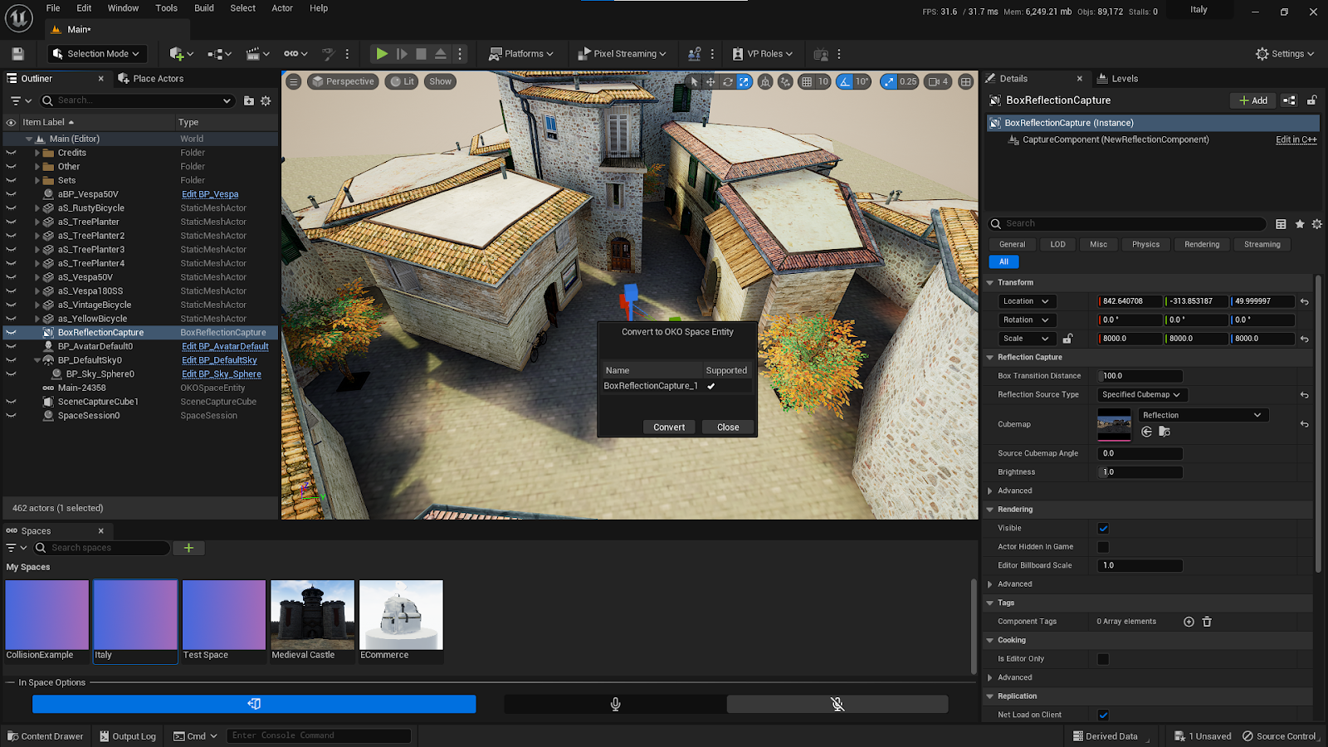
Task: Uncheck the Visible checkbox
Action: pos(1103,528)
